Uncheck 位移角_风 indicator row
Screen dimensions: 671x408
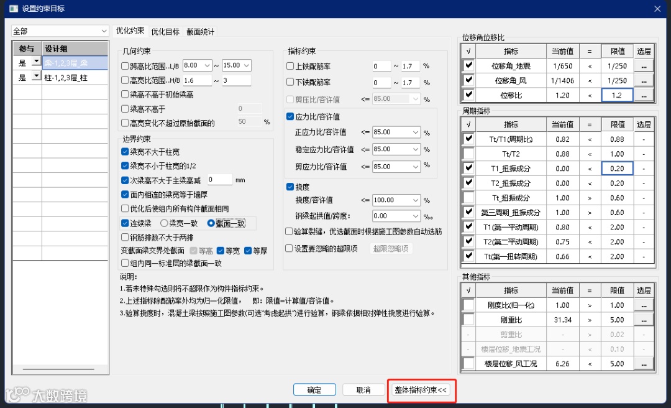click(468, 80)
